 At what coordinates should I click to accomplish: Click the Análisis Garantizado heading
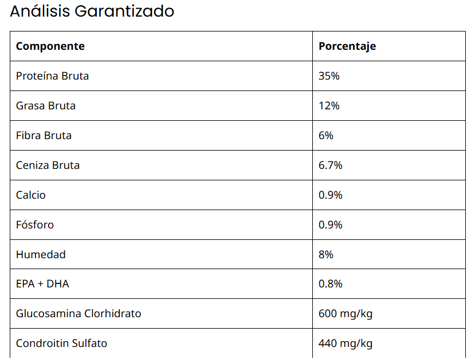click(x=92, y=11)
